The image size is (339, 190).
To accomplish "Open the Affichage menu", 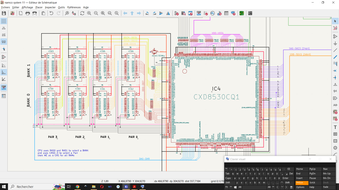I will point(27,7).
